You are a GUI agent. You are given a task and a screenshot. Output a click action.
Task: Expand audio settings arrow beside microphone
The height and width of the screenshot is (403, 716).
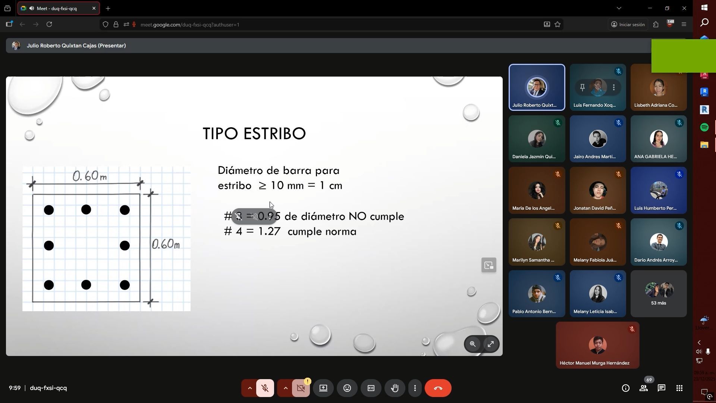[x=250, y=388]
